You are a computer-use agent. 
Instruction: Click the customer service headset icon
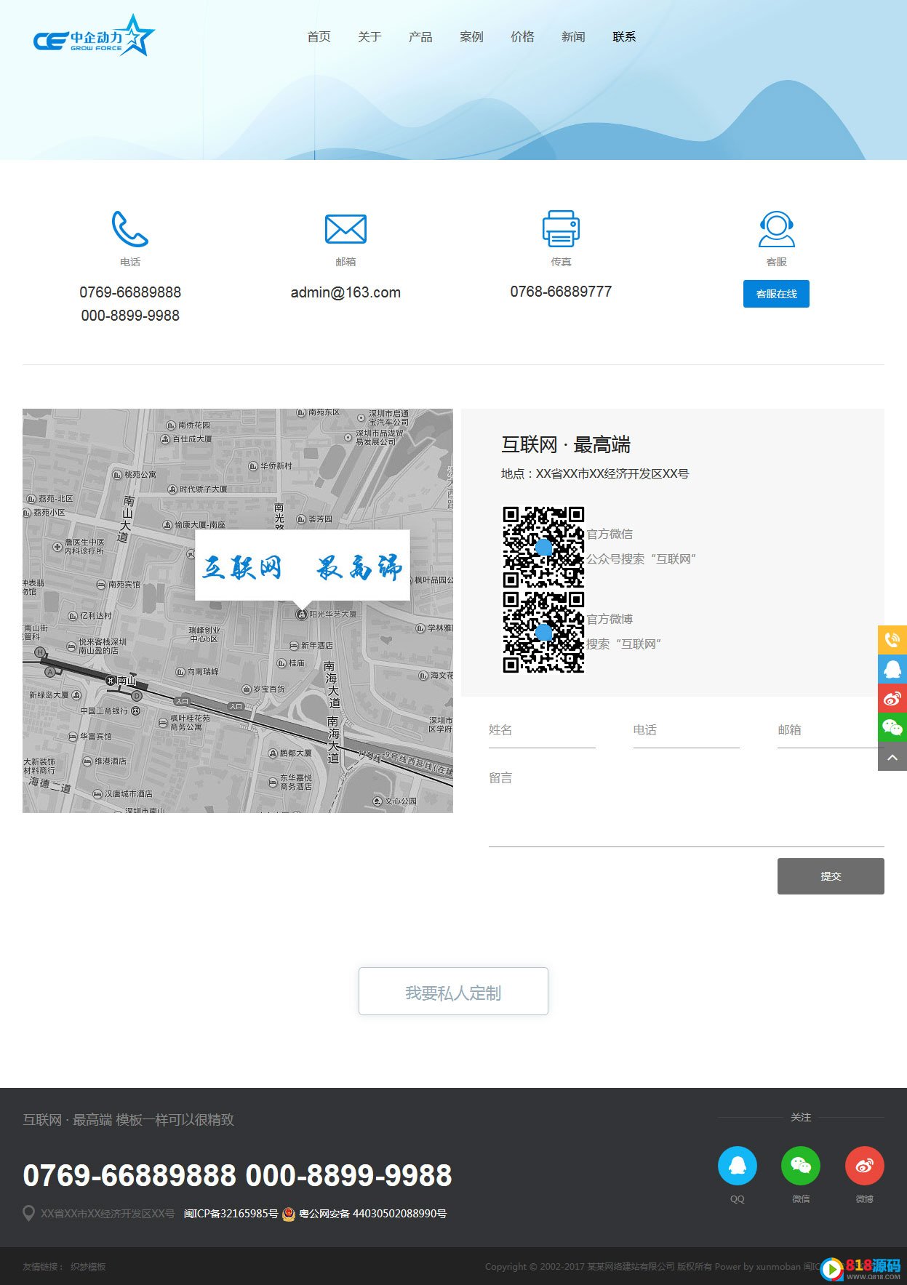[x=776, y=229]
